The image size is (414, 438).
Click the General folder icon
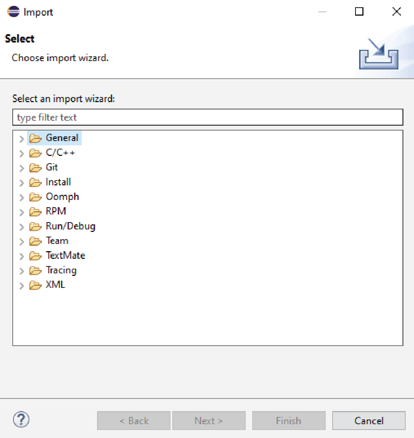[35, 138]
